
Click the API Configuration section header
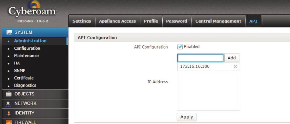click(x=97, y=37)
